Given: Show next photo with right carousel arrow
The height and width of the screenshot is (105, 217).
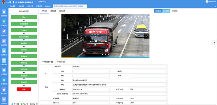Looking at the screenshot, I should (x=146, y=36).
